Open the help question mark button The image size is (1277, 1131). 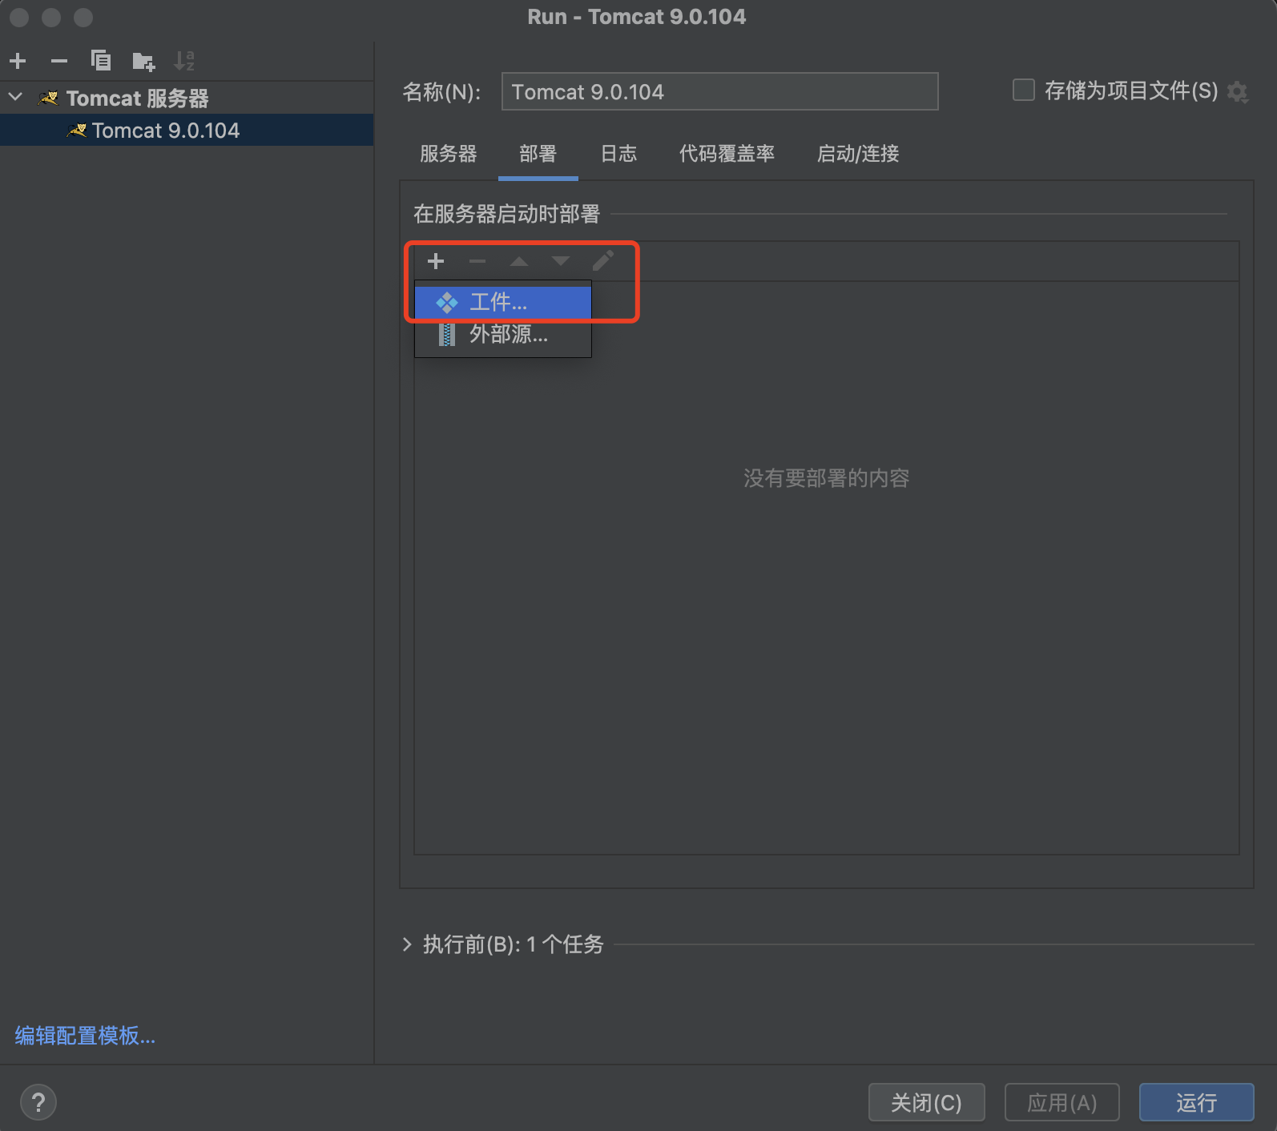[x=38, y=1102]
